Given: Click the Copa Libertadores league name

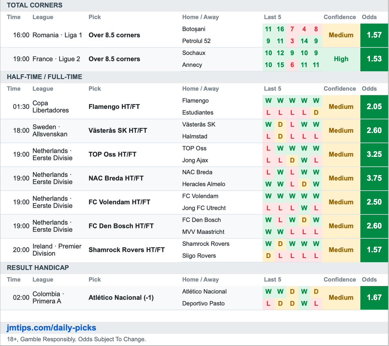Looking at the screenshot, I should 51,107.
